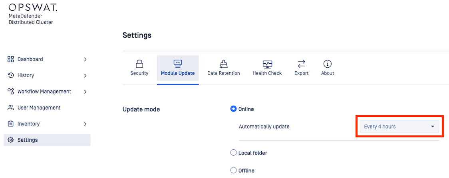Click the History clock icon
Screen dimensions: 449x178
[x=11, y=75]
